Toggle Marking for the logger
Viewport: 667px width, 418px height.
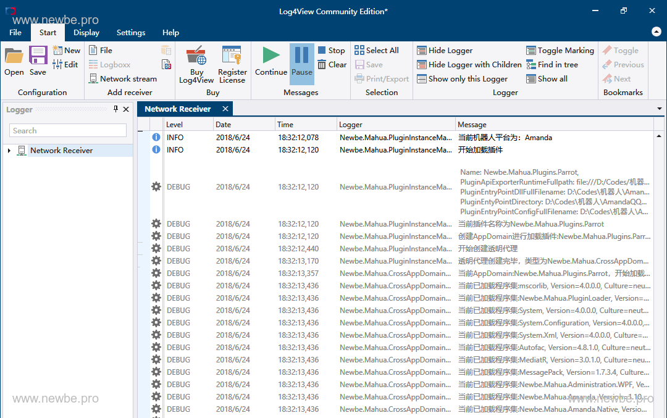(x=560, y=51)
